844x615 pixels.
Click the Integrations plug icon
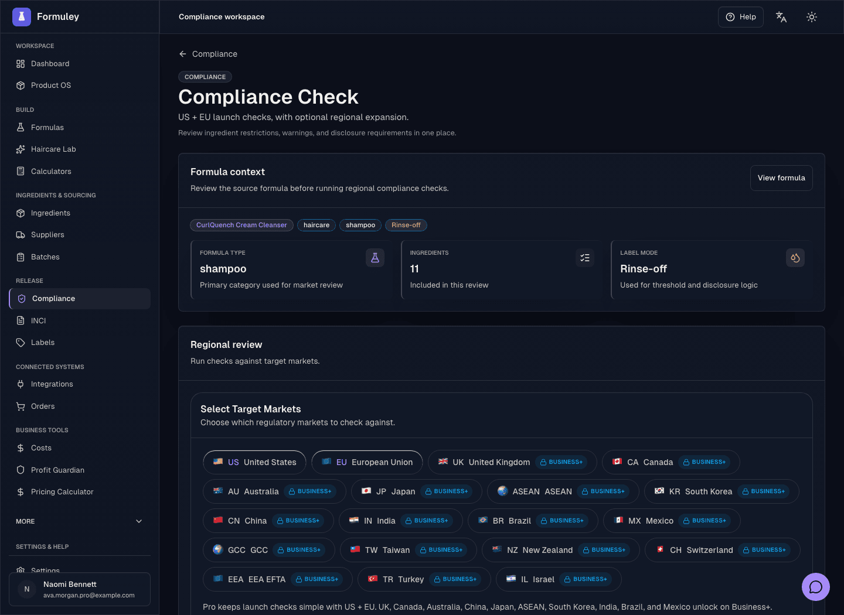[21, 384]
